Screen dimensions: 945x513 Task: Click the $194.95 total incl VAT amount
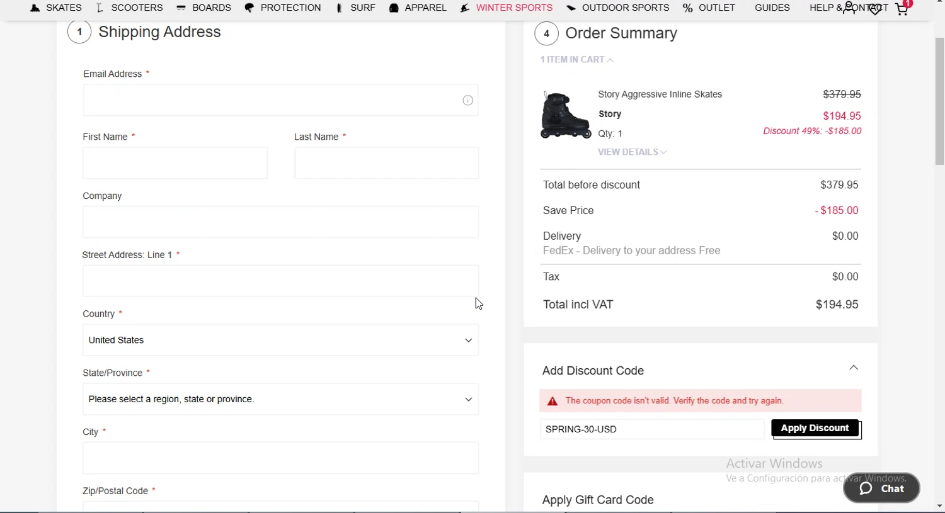837,305
